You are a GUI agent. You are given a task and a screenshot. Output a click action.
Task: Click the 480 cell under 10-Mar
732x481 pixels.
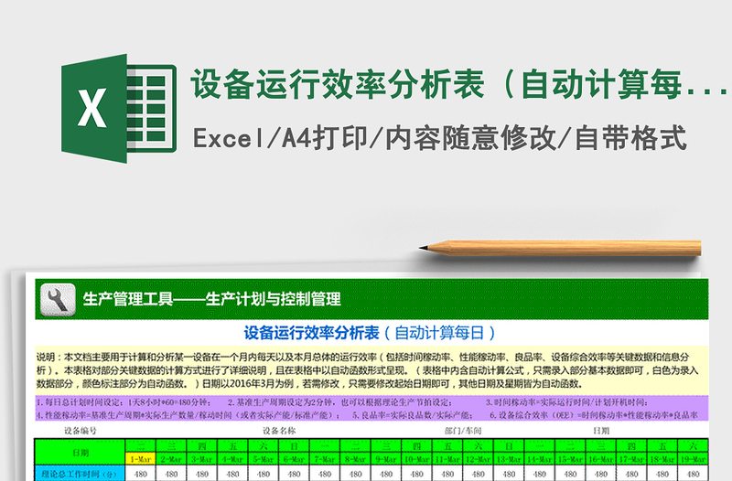point(417,474)
